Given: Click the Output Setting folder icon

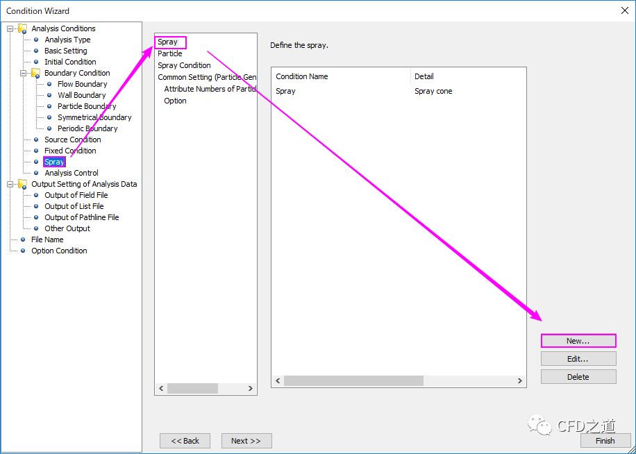Looking at the screenshot, I should click(23, 184).
